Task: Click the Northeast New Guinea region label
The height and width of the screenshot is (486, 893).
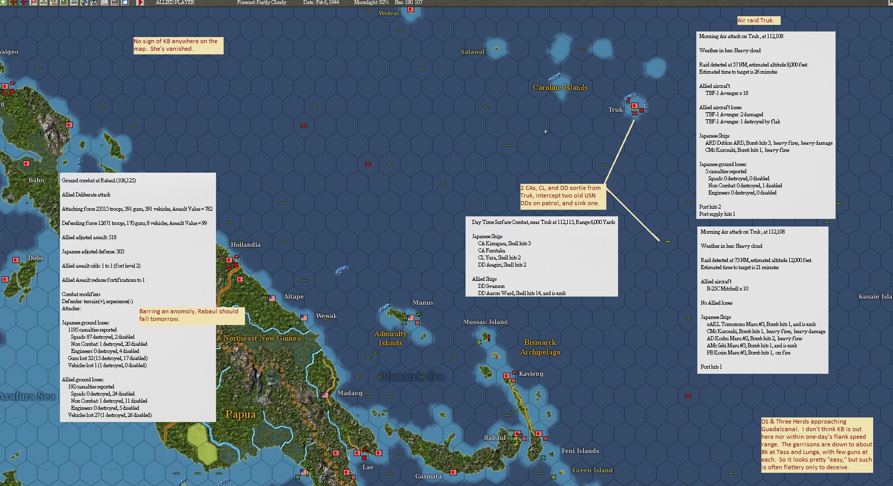Action: (262, 338)
